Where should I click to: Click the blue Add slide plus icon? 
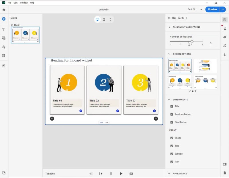tap(4, 19)
